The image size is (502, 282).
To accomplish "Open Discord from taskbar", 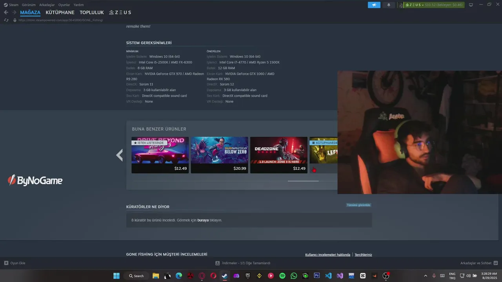I will tap(236, 276).
